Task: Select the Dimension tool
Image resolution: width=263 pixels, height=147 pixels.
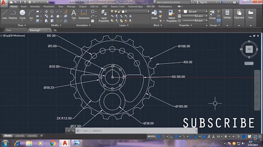Action: [84, 15]
